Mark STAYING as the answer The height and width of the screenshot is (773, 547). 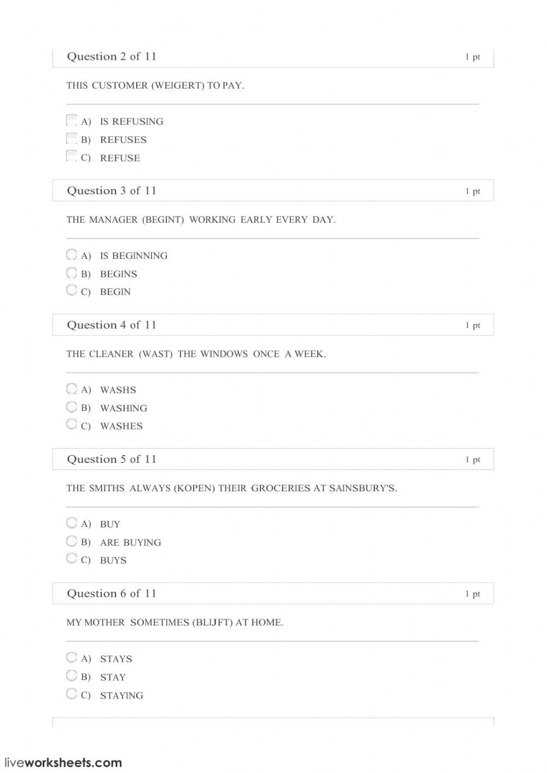tap(71, 694)
